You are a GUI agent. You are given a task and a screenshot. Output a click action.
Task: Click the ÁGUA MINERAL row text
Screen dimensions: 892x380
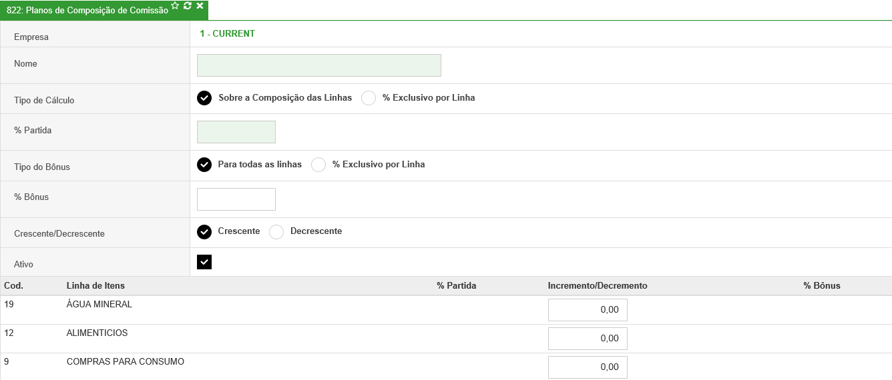(99, 304)
